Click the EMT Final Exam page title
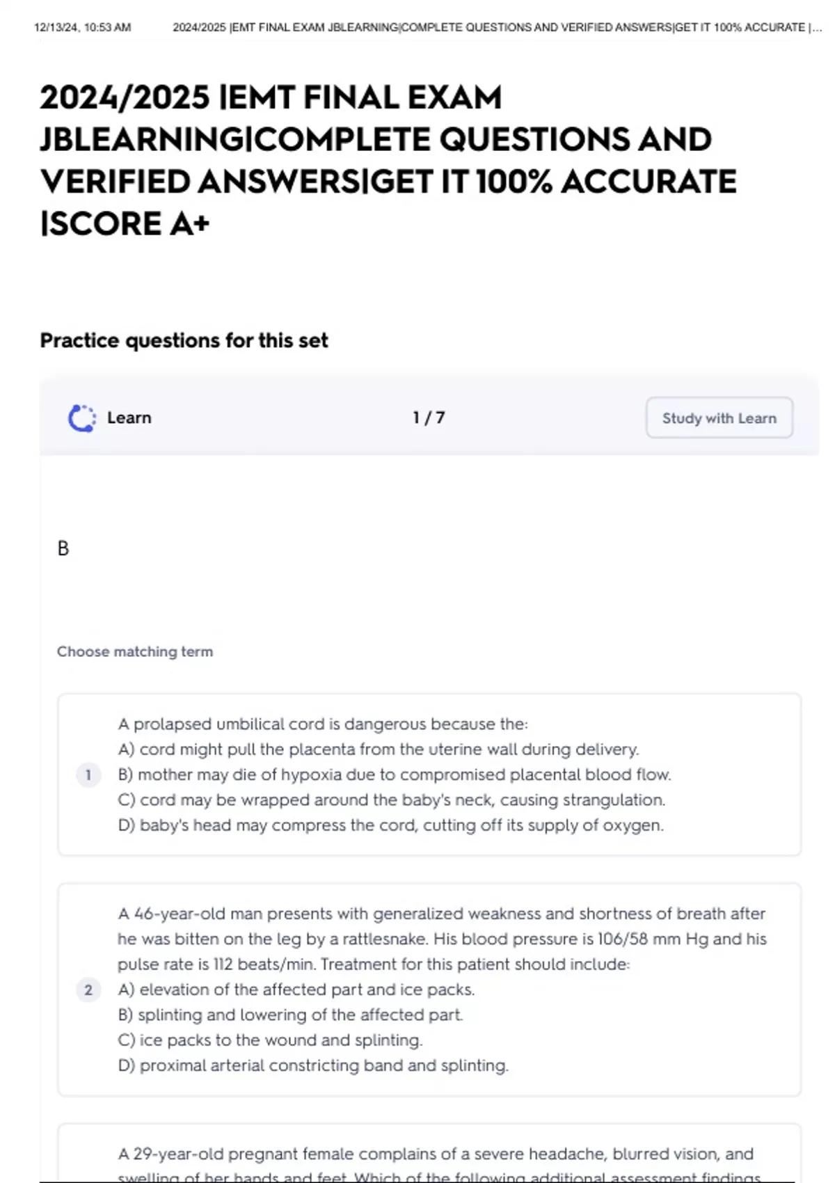 (388, 160)
